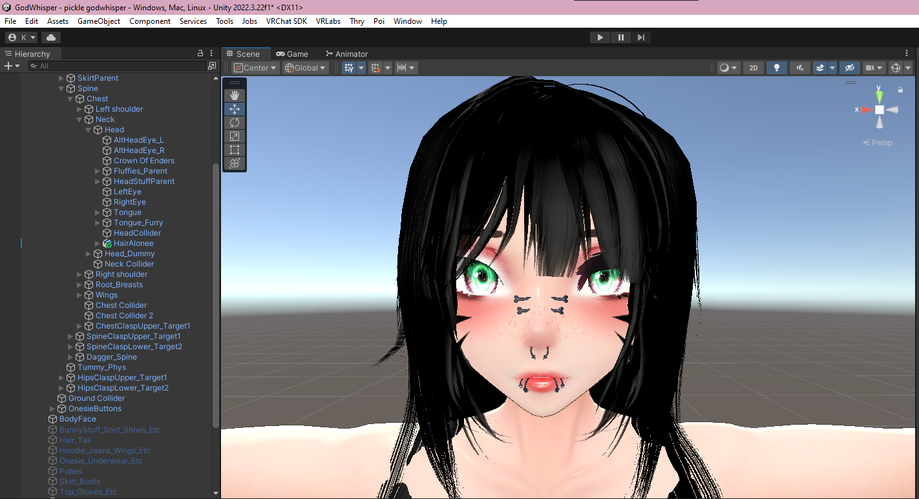The height and width of the screenshot is (499, 919).
Task: Click the cloud services icon
Action: (51, 37)
